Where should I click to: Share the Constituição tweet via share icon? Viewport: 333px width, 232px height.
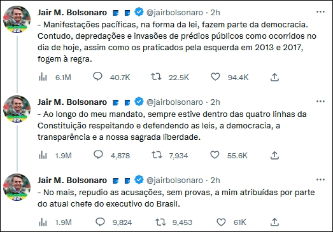274,155
